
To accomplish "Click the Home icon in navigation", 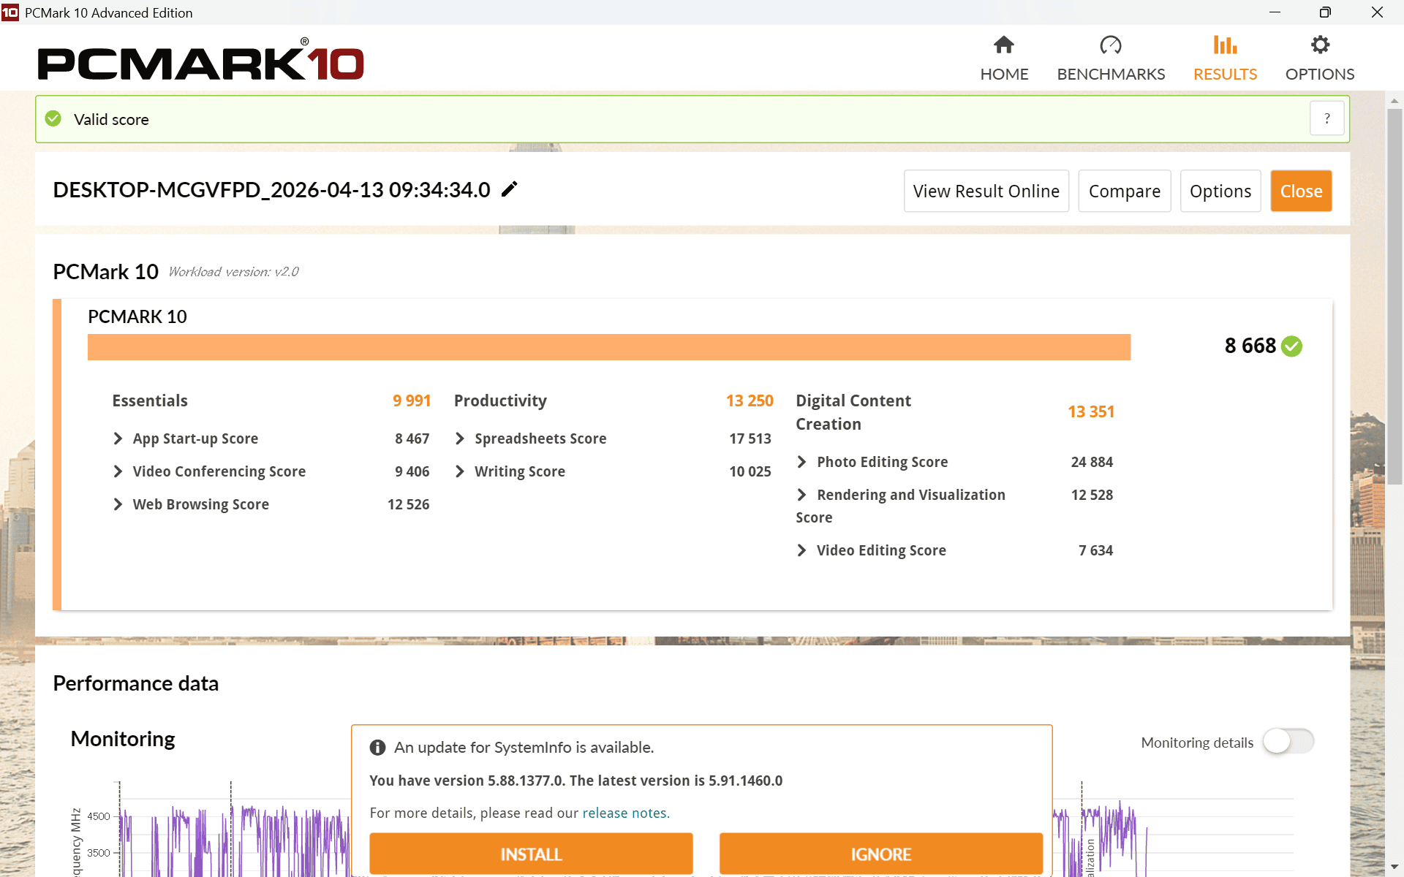I will pos(1003,45).
